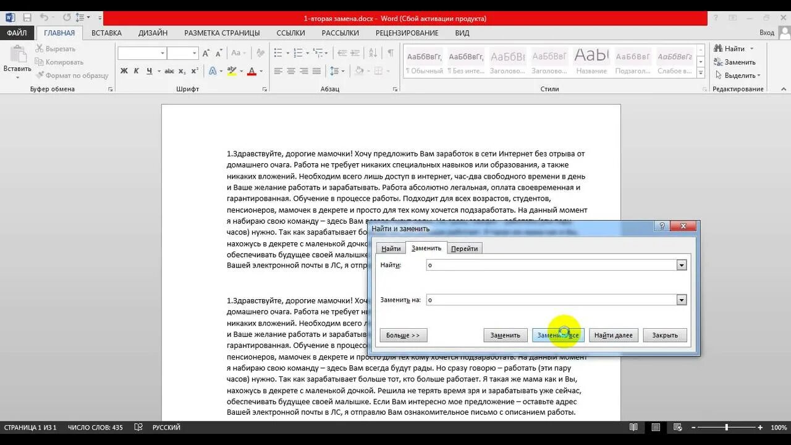
Task: Switch to the ВИД ribbon tab
Action: [x=462, y=33]
